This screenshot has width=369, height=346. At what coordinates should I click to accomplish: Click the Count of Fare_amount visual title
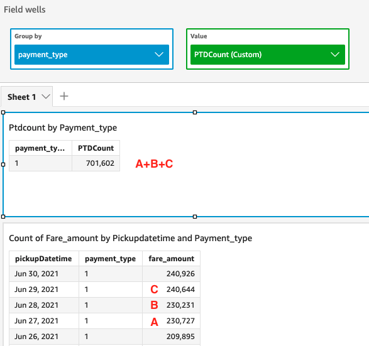point(130,238)
